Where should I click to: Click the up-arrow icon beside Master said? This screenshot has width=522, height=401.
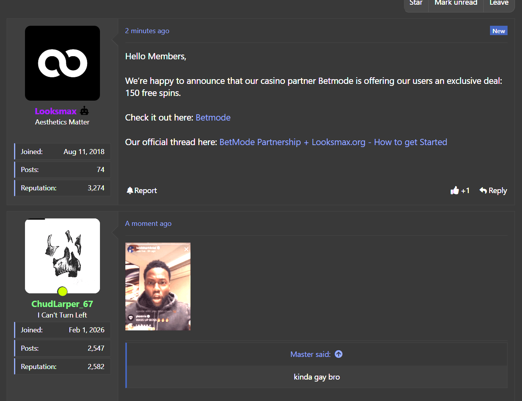tap(338, 354)
